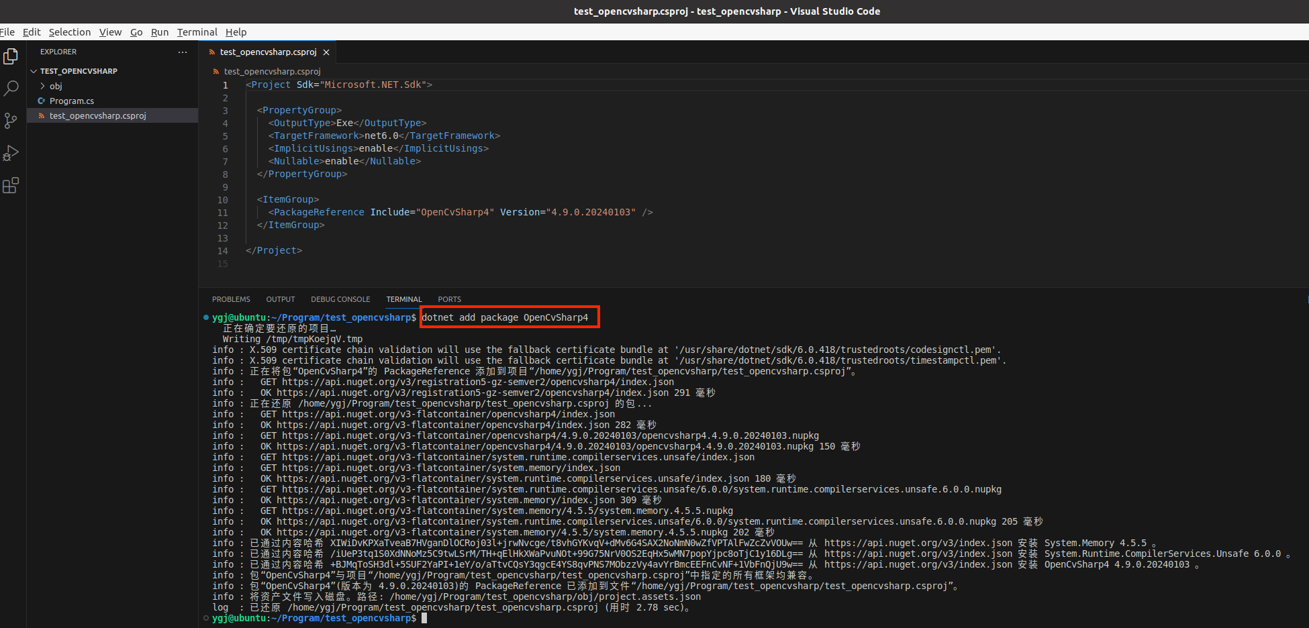Open the Selection menu

[70, 32]
